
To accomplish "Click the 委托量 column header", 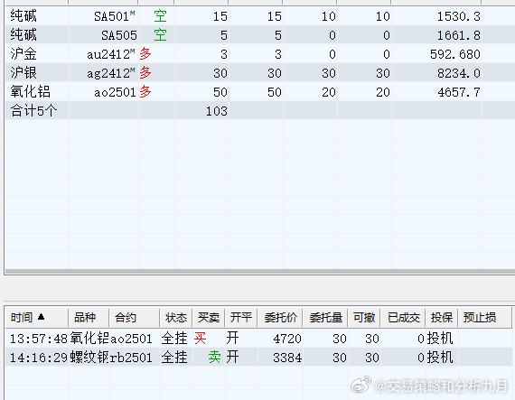I will point(326,317).
